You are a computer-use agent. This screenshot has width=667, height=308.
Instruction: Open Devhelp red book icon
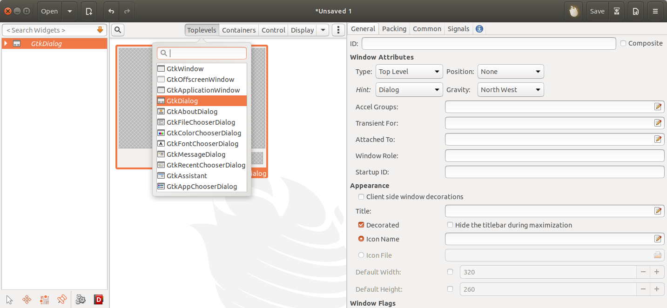(x=98, y=300)
